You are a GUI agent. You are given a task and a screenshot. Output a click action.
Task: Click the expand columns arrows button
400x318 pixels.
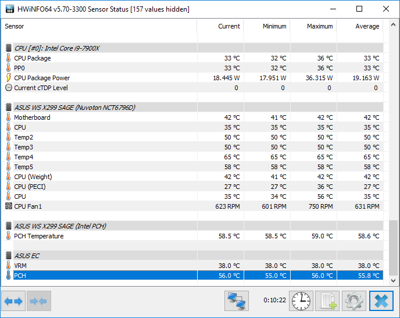(13, 301)
